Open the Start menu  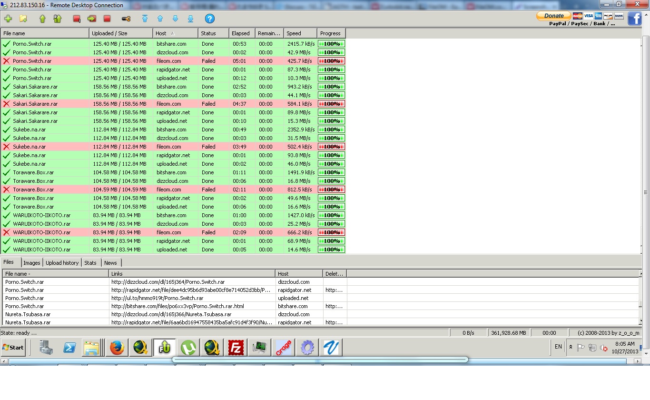tap(13, 348)
